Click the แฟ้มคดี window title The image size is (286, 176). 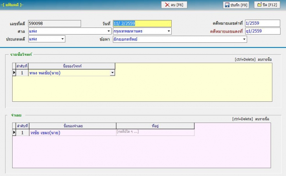point(12,5)
